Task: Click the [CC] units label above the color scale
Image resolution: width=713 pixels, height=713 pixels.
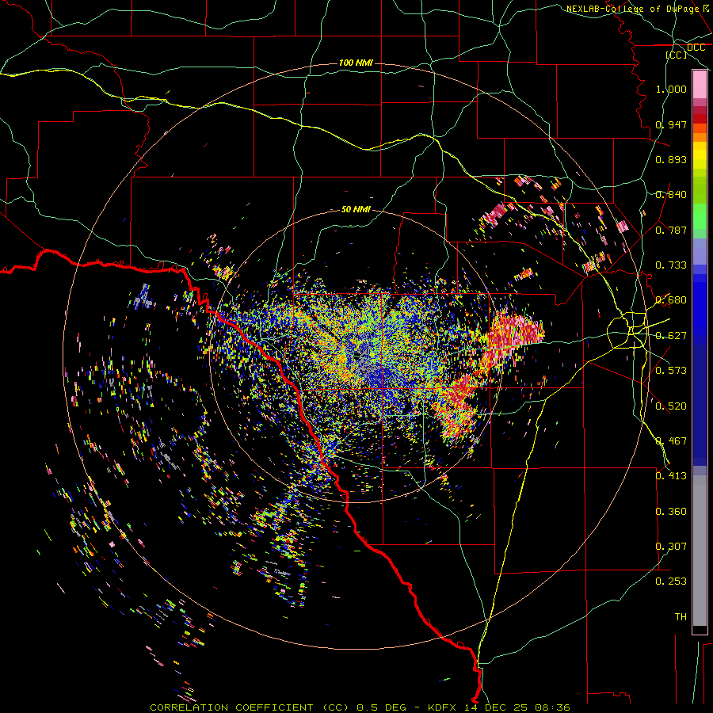Action: point(677,55)
